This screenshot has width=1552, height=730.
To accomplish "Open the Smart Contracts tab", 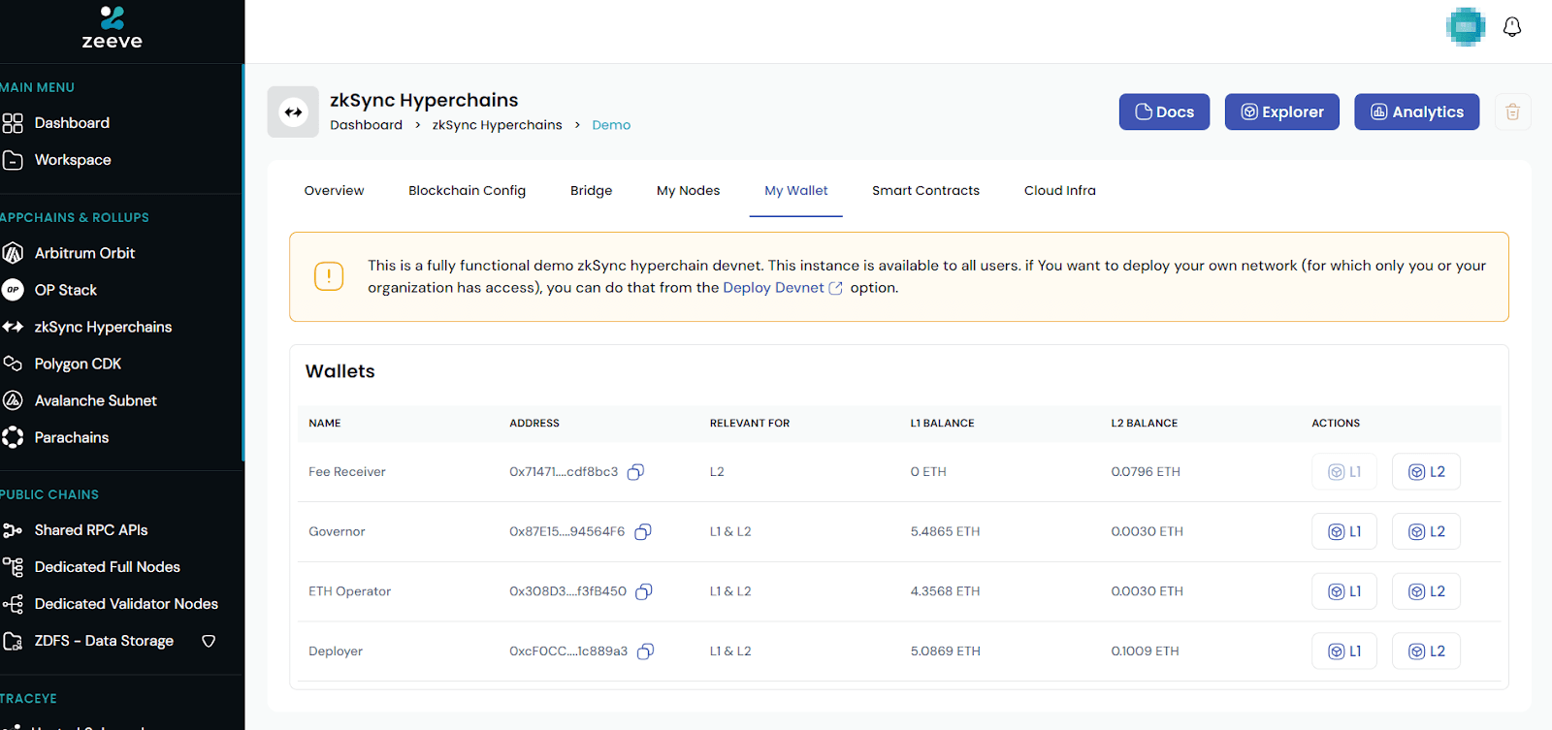I will coord(925,191).
